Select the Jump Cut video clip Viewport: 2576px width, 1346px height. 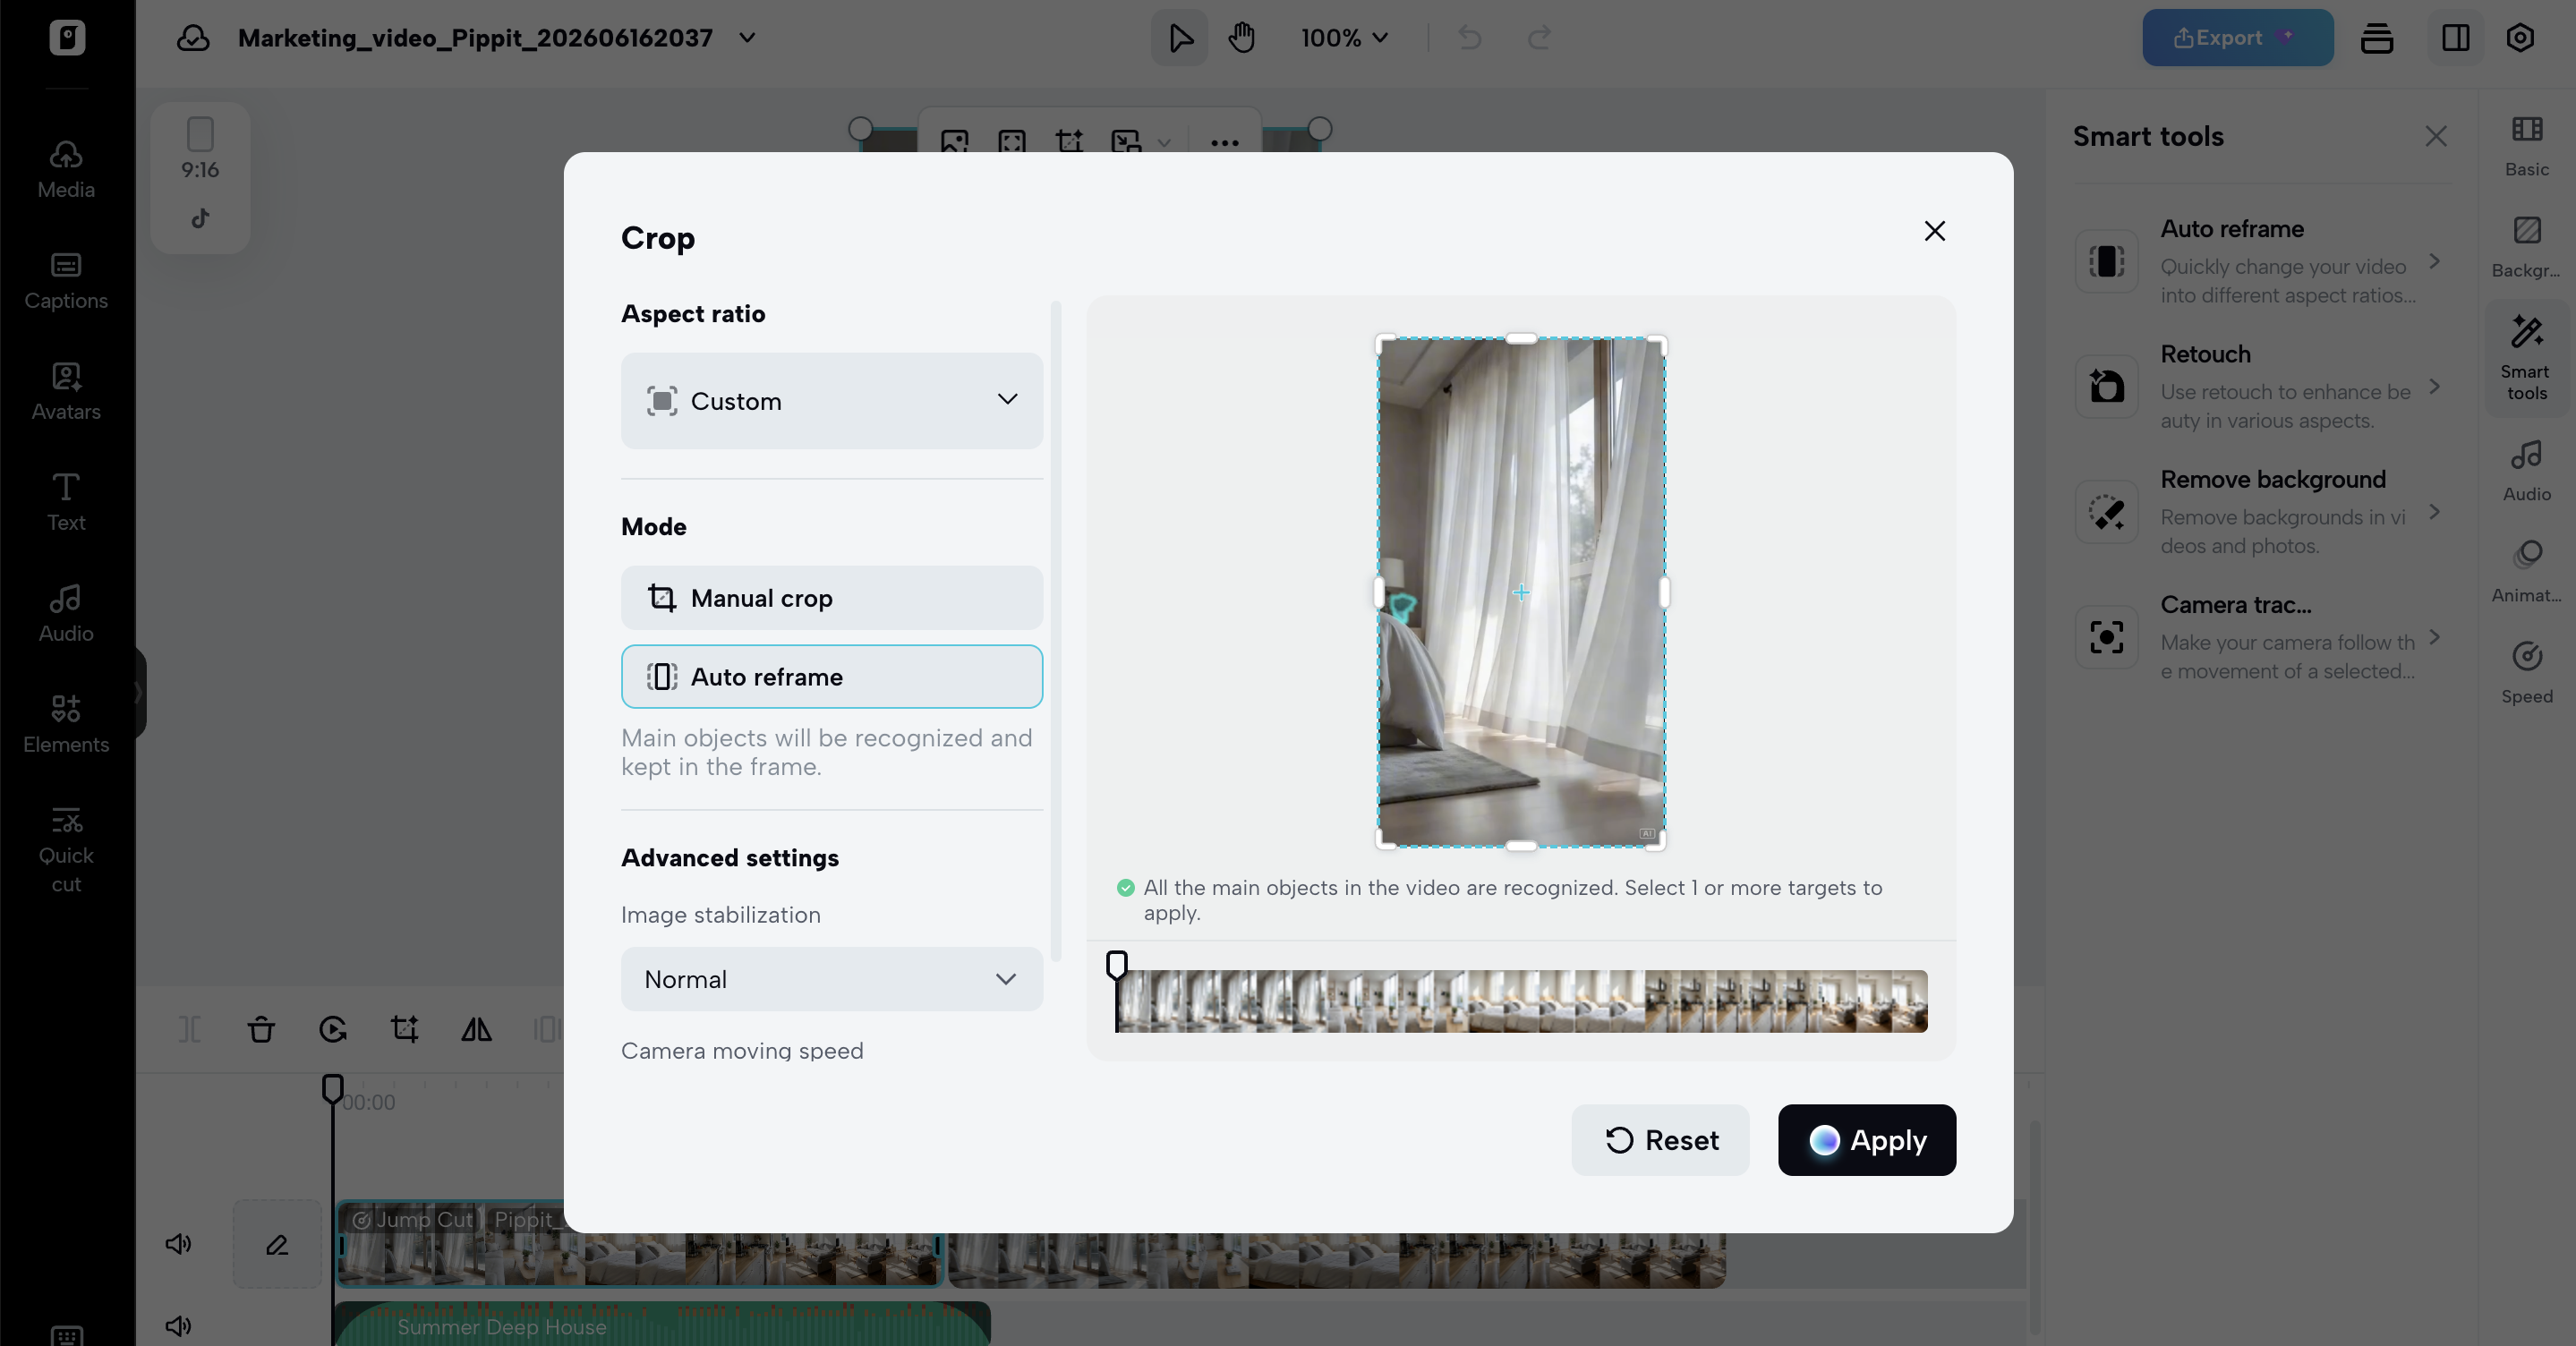click(x=640, y=1244)
